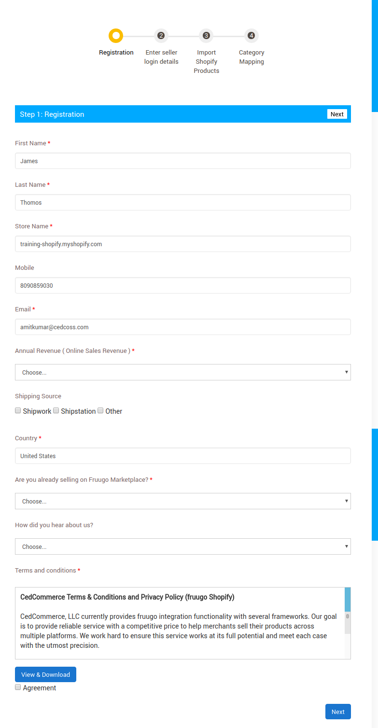The height and width of the screenshot is (728, 378).
Task: Open the Annual Revenue dropdown
Action: pos(183,372)
